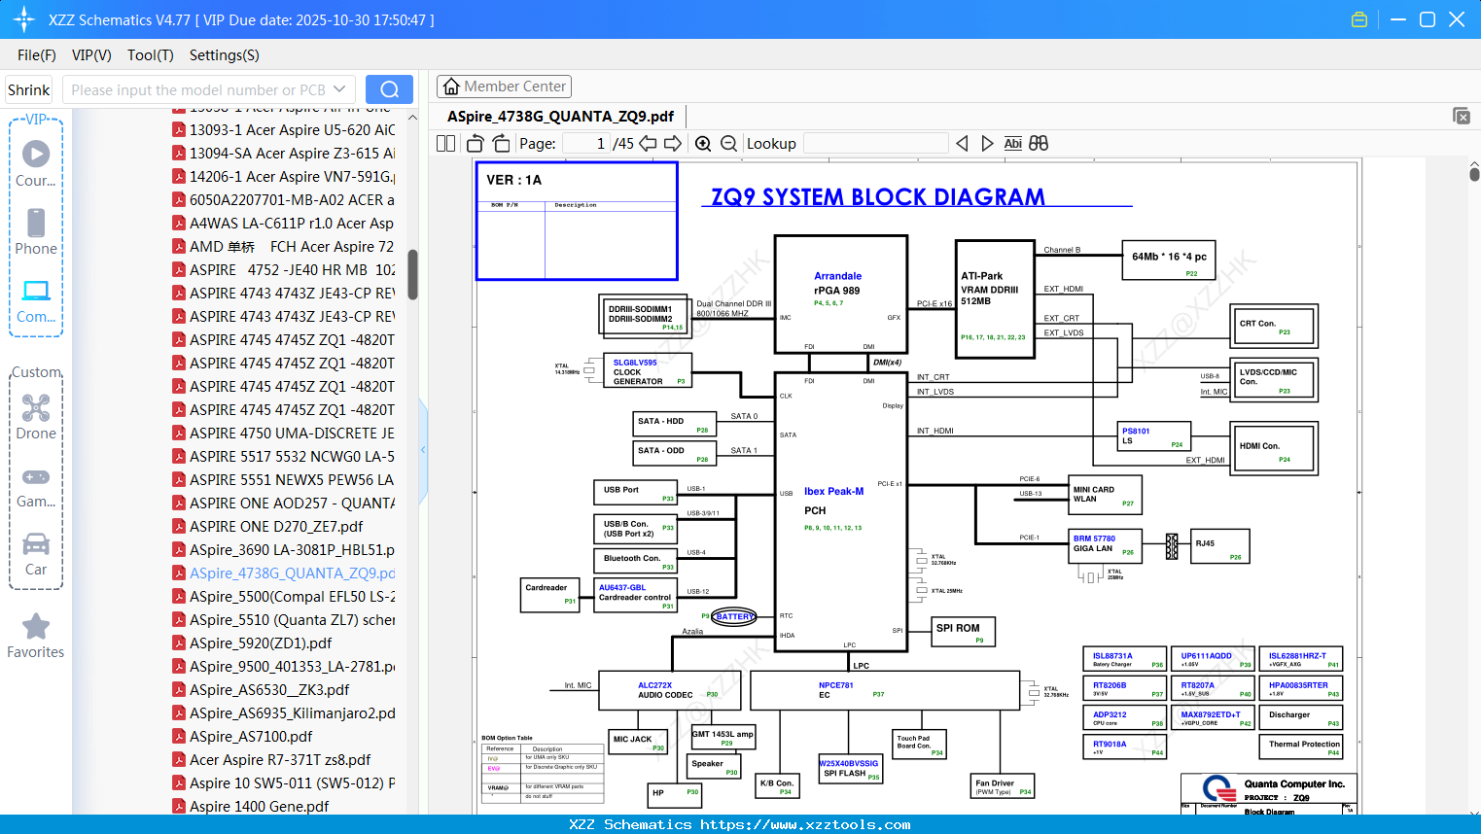
Task: Open ASpire_5510 (Quanta ZL7) file
Action: point(283,619)
